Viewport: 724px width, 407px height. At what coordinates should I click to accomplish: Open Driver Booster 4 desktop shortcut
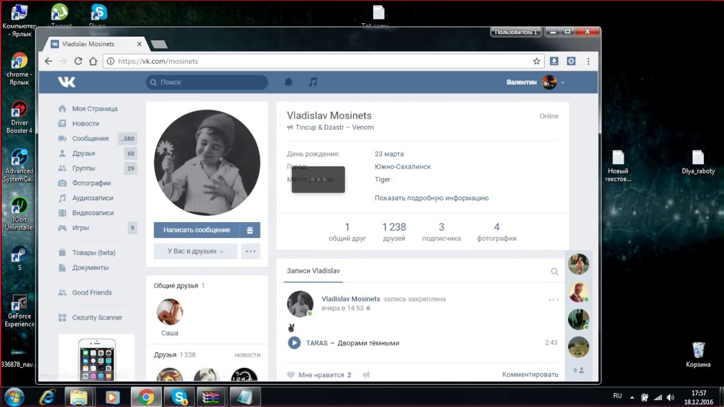tap(19, 117)
